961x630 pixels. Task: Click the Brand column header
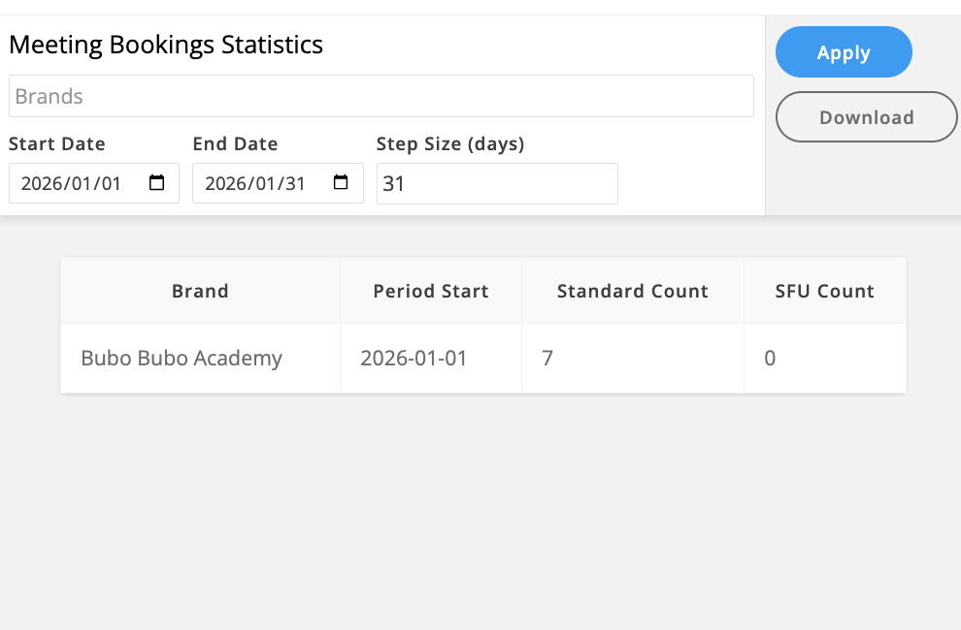coord(200,291)
